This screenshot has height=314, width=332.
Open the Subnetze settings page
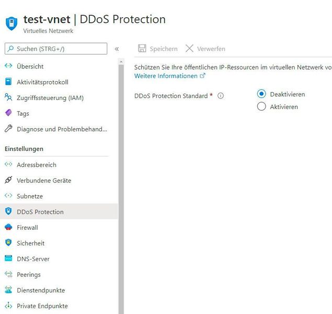[29, 196]
